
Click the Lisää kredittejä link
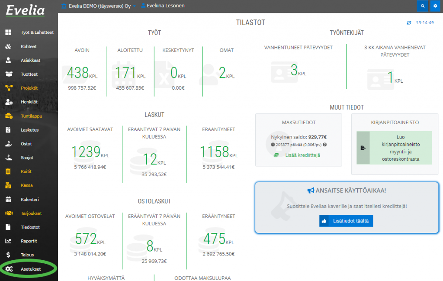tap(302, 155)
